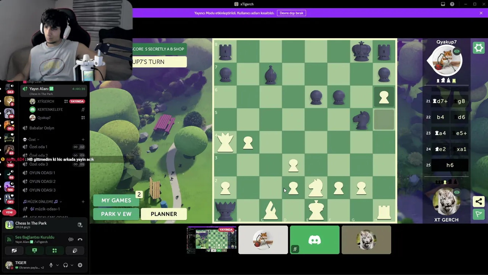Open the server icon with 166 badge

point(9,187)
